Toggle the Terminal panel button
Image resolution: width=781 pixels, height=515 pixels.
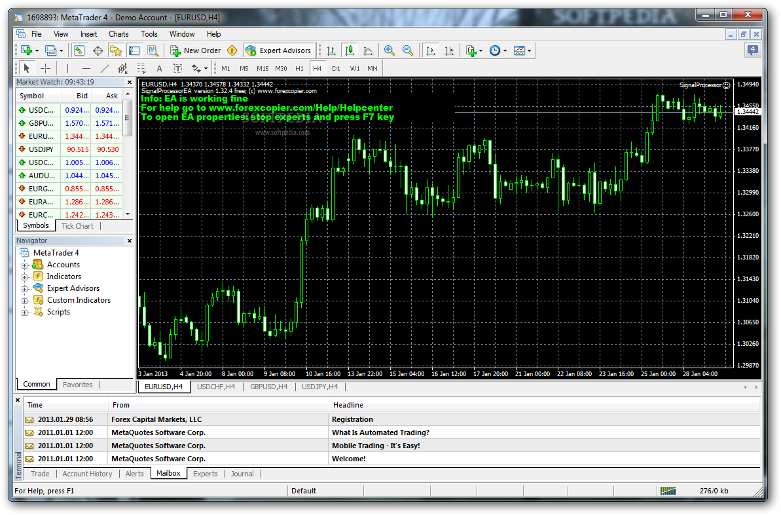(134, 50)
